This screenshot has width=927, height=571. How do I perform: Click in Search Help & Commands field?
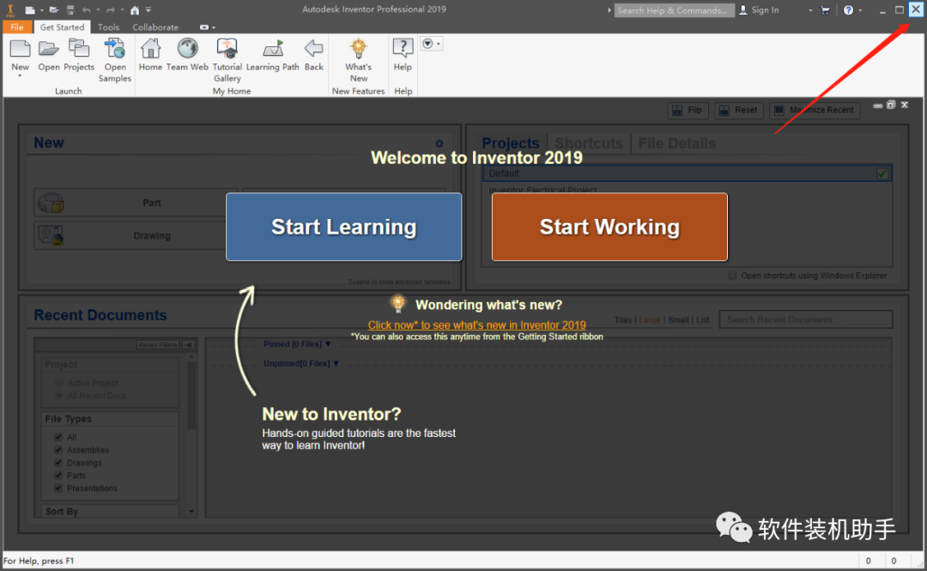[x=674, y=10]
